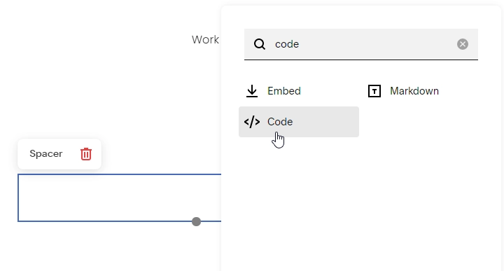Click the blue top border of the spacer block
504x271 pixels.
pos(120,174)
